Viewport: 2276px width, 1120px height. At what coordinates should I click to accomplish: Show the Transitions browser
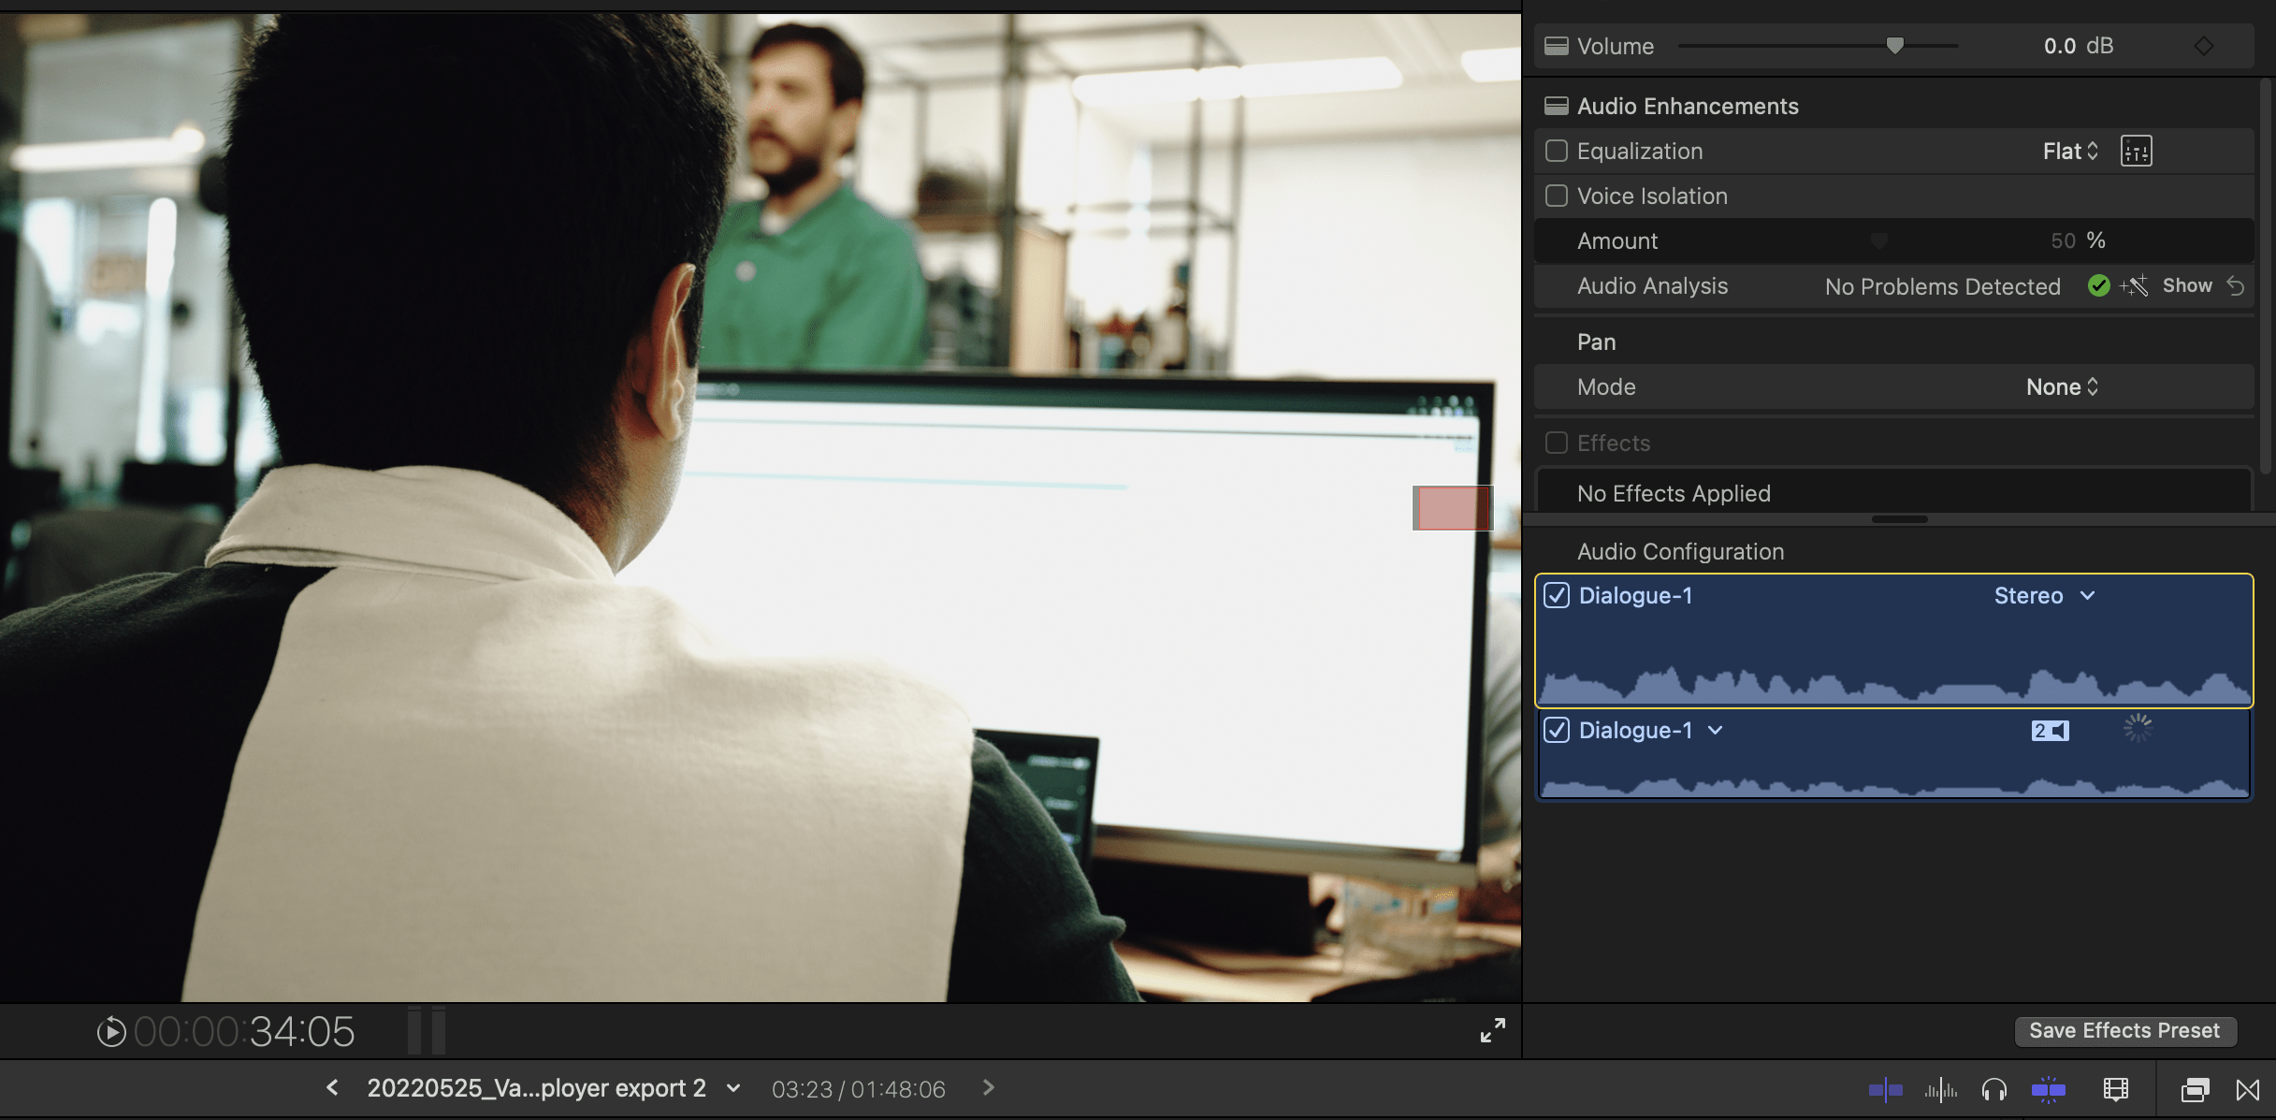click(x=2247, y=1089)
